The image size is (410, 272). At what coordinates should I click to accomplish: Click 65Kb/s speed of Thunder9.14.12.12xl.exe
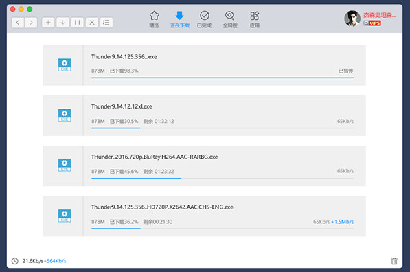(345, 121)
